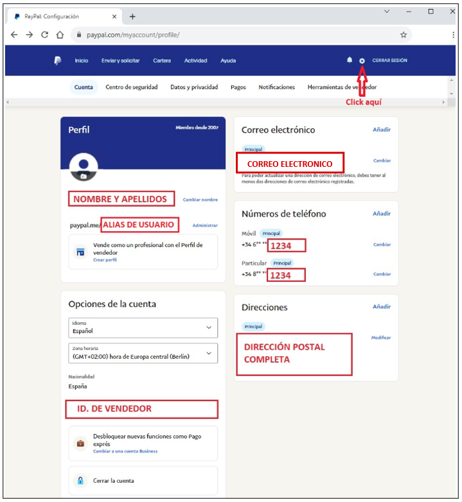Image resolution: width=462 pixels, height=502 pixels.
Task: Click the PayPal logo in the navigation bar
Action: point(58,60)
